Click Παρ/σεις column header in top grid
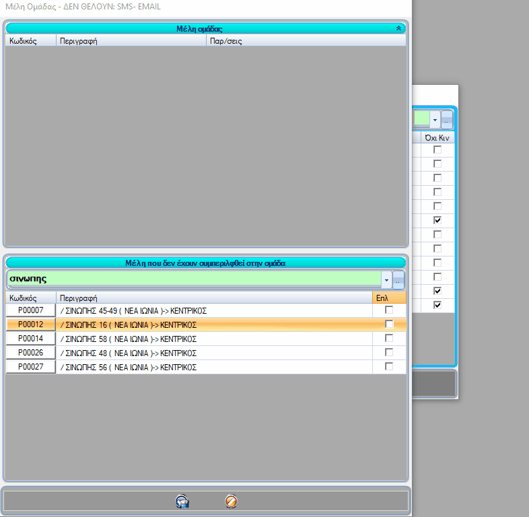The image size is (529, 517). point(306,40)
